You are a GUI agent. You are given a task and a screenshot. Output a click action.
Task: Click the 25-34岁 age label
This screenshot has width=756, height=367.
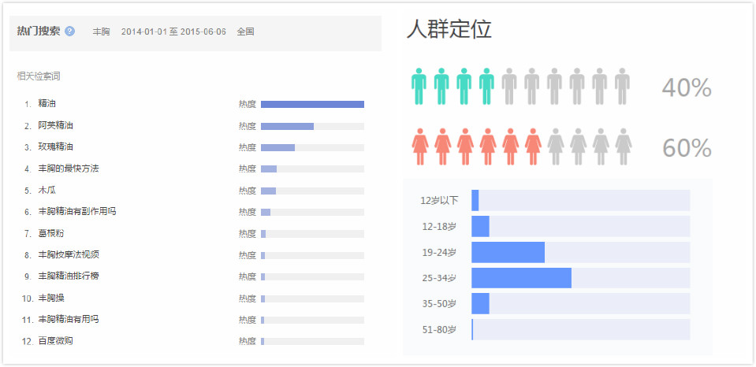click(x=438, y=278)
